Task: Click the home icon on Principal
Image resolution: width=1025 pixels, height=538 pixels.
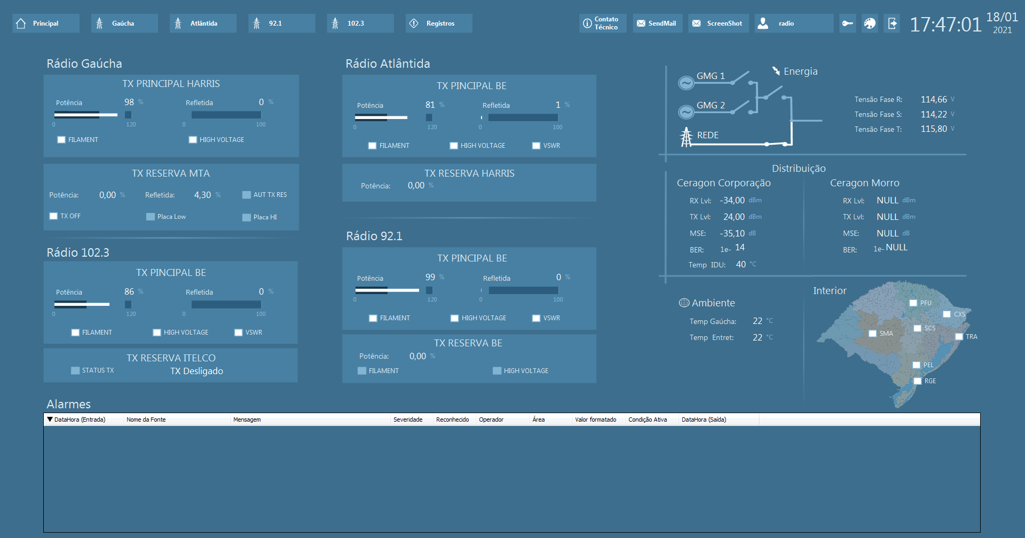Action: point(21,23)
